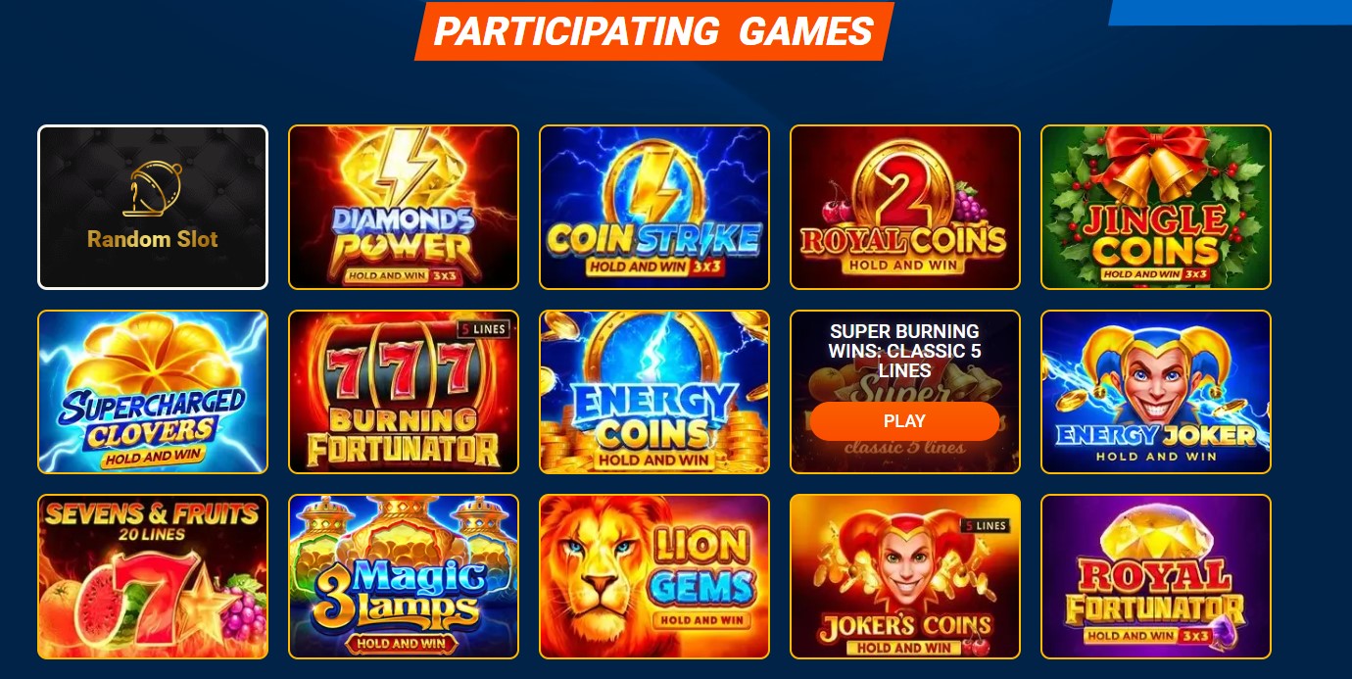1352x679 pixels.
Task: Click the Participating Games heading banner
Action: coord(654,31)
